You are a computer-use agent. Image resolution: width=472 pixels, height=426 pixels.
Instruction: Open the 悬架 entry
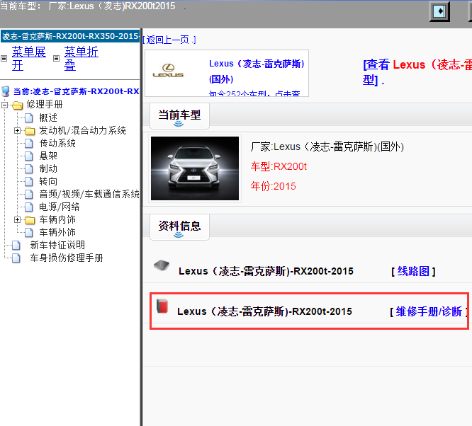click(48, 156)
